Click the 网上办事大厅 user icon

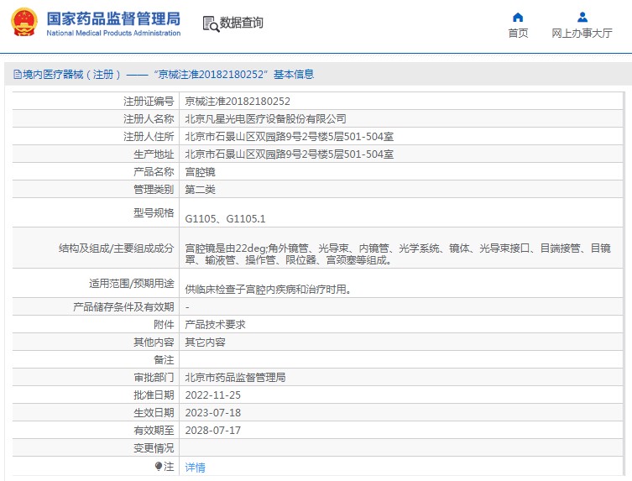582,18
